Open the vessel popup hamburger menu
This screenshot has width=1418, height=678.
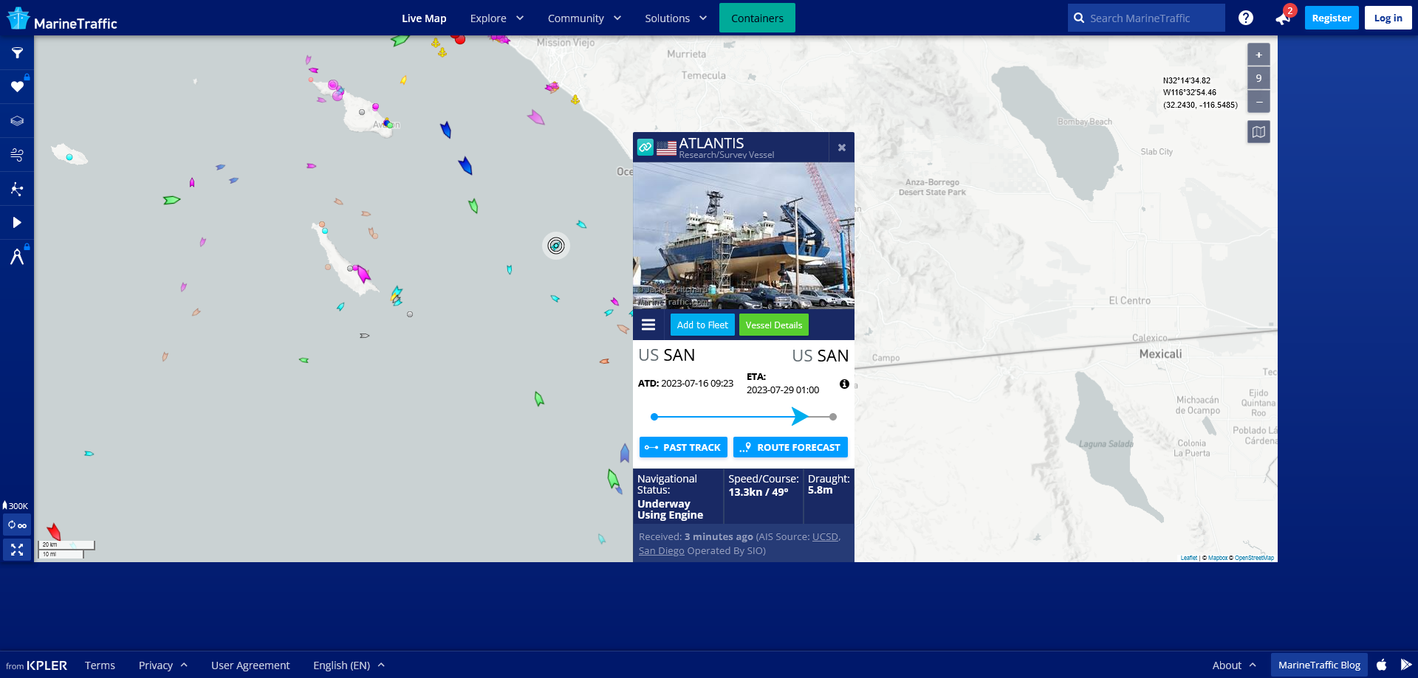pyautogui.click(x=648, y=325)
